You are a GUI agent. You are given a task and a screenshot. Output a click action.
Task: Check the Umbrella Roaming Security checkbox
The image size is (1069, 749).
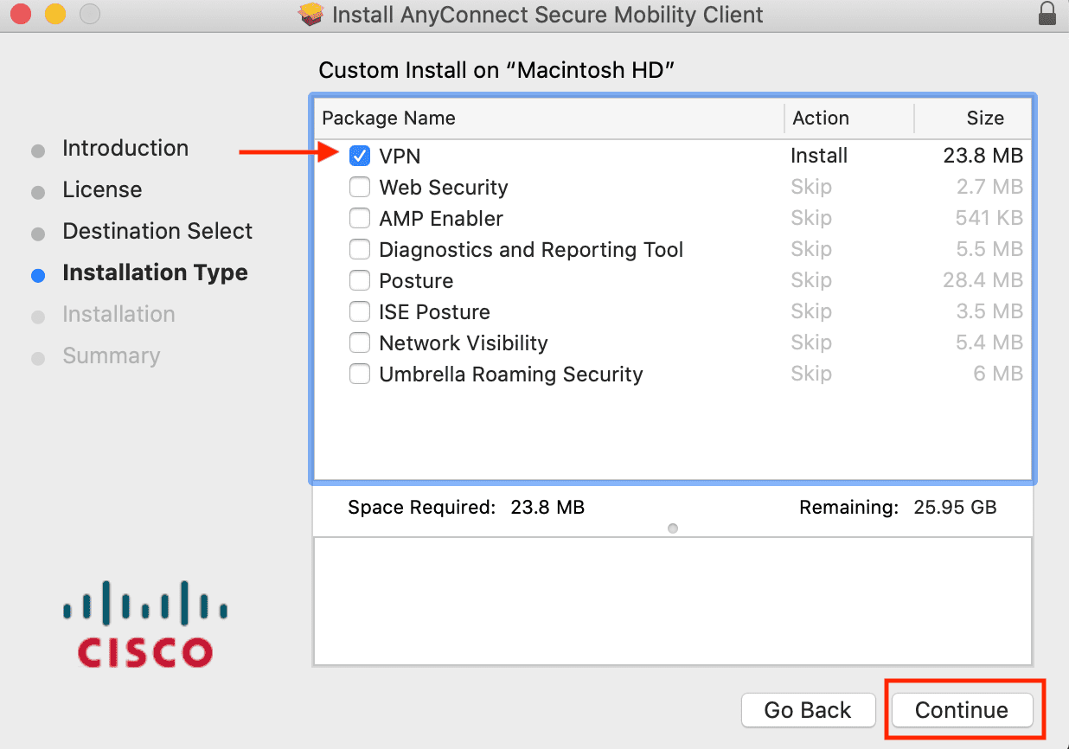[x=360, y=374]
